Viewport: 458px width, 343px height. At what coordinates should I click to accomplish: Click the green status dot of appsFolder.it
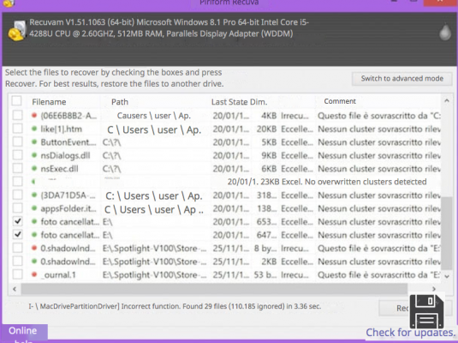pos(34,208)
